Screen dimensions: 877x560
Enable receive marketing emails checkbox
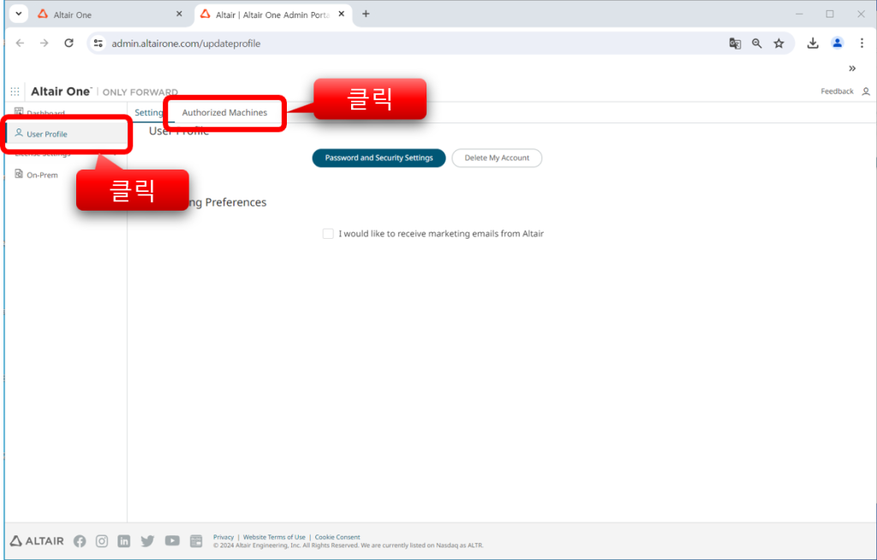tap(328, 233)
